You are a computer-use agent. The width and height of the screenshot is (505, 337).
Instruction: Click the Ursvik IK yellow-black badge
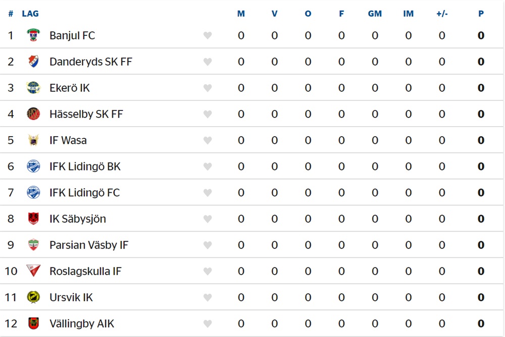coord(33,297)
